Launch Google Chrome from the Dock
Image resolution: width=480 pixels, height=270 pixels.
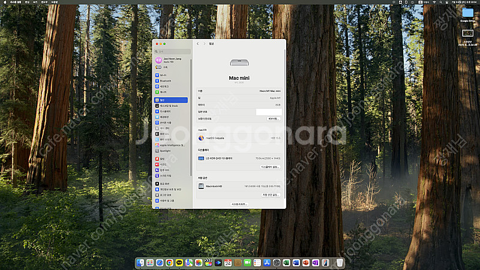click(x=169, y=263)
